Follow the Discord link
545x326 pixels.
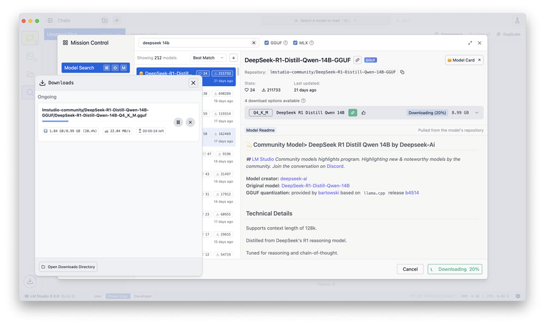(335, 166)
